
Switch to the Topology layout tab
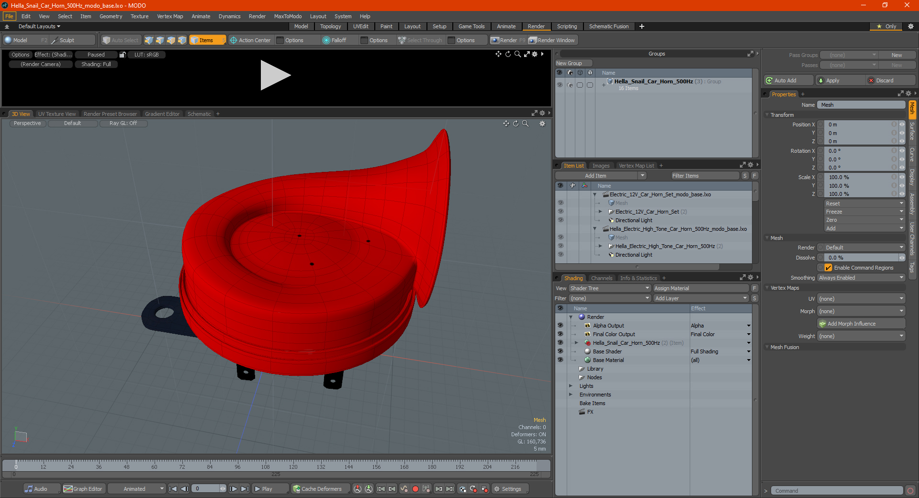(330, 26)
